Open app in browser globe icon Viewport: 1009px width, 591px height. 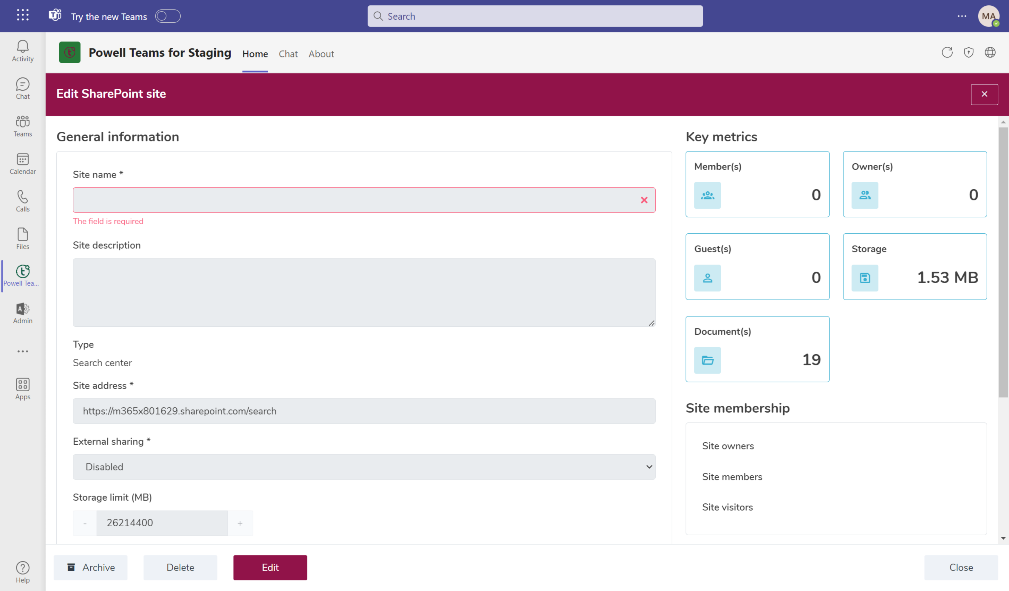[x=990, y=52]
